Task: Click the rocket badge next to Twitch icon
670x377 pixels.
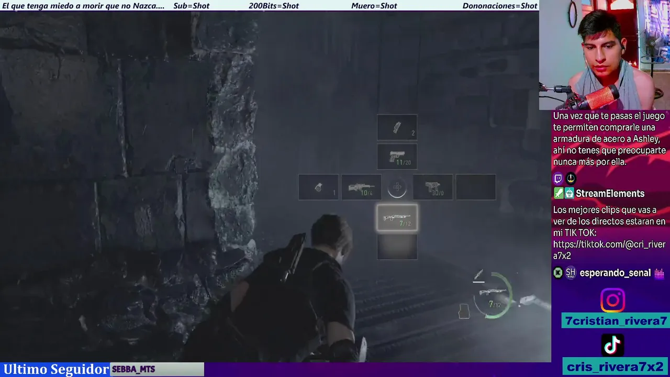Action: click(x=571, y=179)
